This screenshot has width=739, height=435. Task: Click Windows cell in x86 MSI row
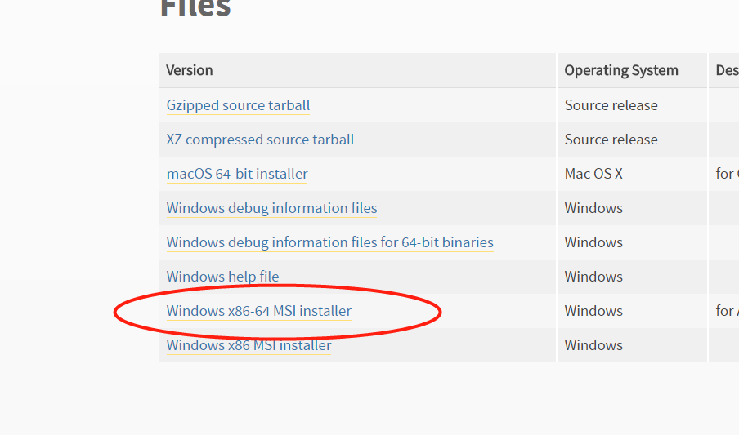click(593, 345)
